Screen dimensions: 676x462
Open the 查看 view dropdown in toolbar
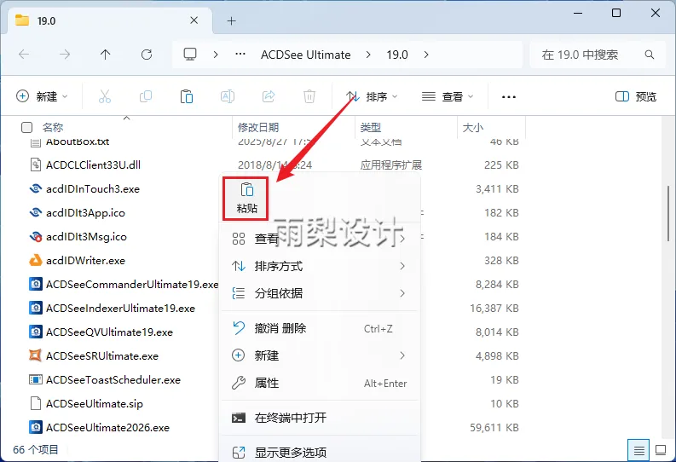447,96
